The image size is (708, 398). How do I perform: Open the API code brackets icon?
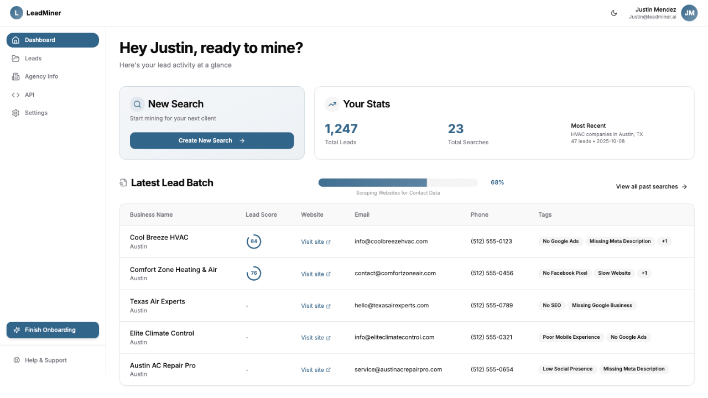point(16,95)
